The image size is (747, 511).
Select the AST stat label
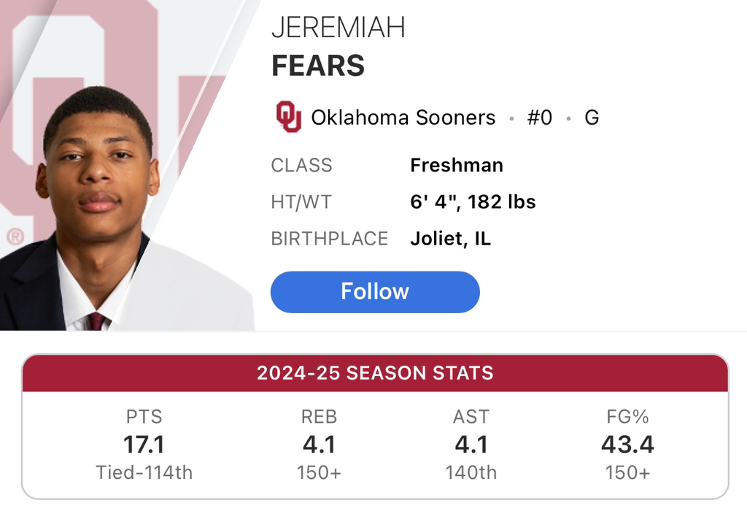[x=471, y=417]
